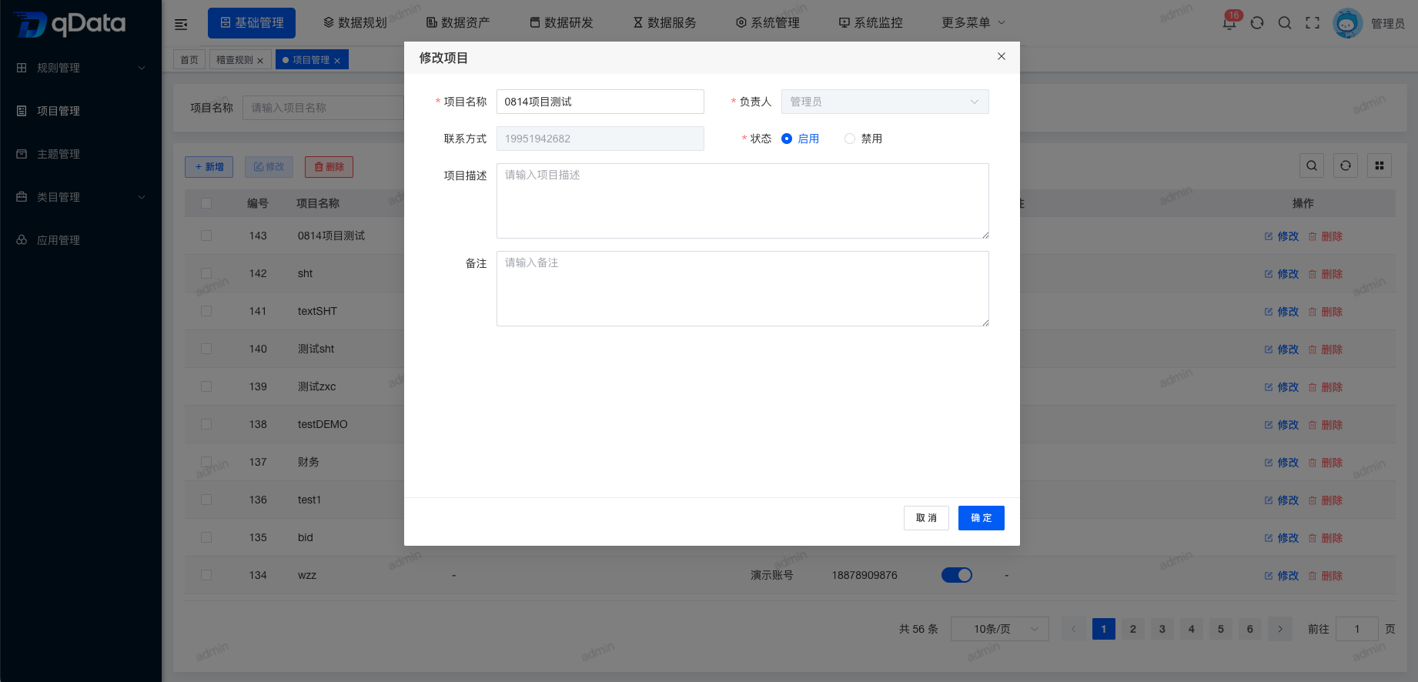This screenshot has height=682, width=1418.
Task: Check the checkbox for row 143
Action: (x=206, y=236)
